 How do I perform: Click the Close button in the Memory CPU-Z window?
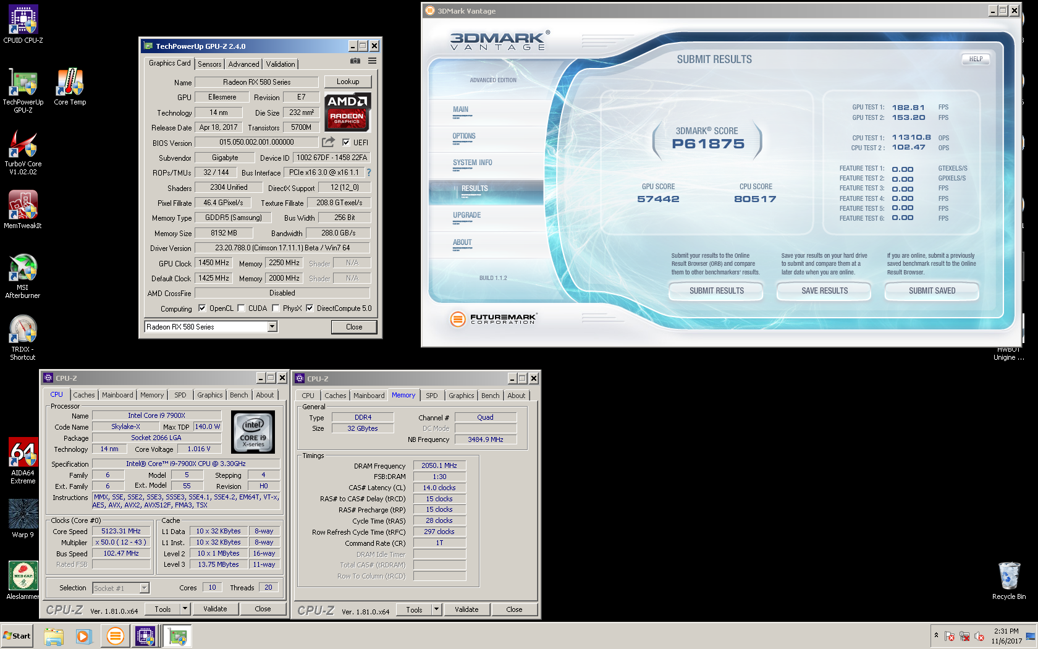(514, 609)
